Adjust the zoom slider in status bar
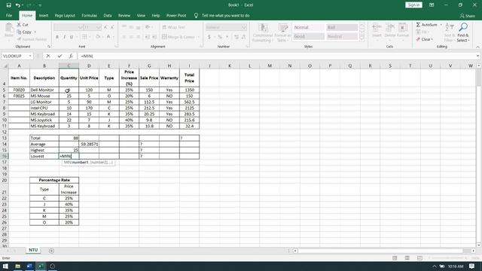 (447, 258)
